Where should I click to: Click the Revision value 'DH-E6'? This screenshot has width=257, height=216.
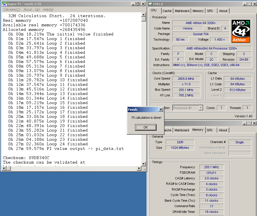(x=244, y=60)
